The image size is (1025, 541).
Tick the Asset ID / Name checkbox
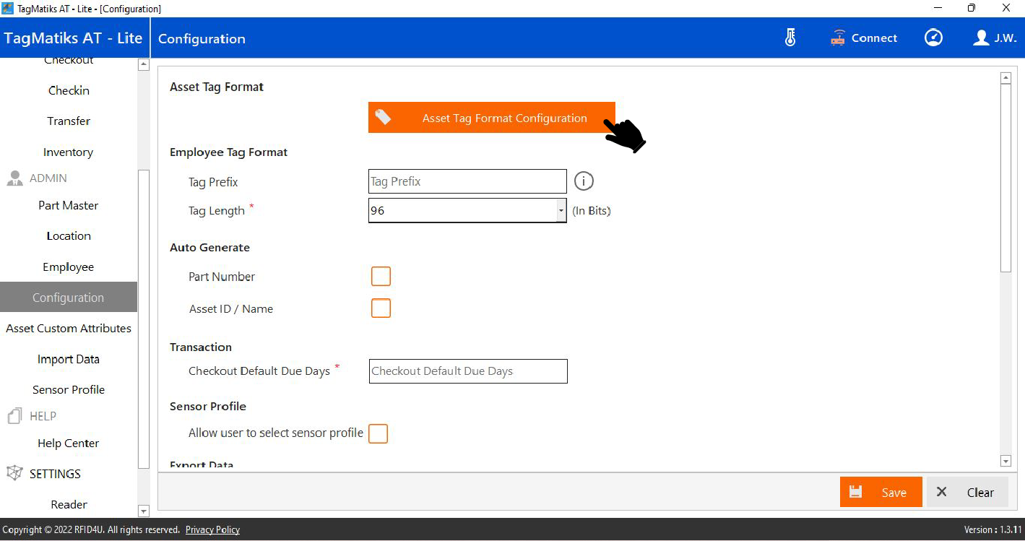coord(381,308)
